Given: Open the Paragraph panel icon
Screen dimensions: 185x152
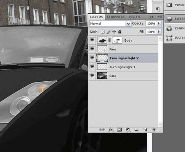Looking at the screenshot, I should pos(157,9).
